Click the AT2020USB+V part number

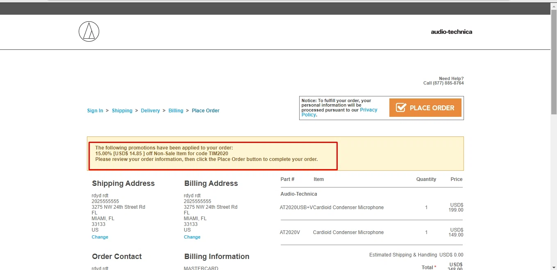296,208
